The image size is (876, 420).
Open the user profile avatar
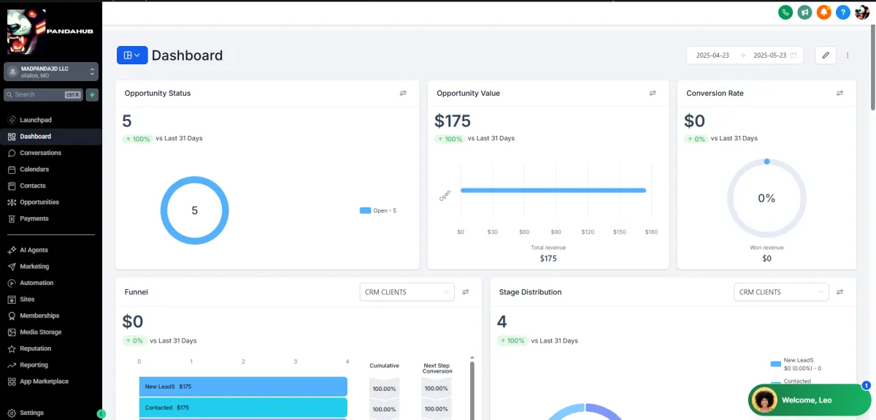click(862, 12)
